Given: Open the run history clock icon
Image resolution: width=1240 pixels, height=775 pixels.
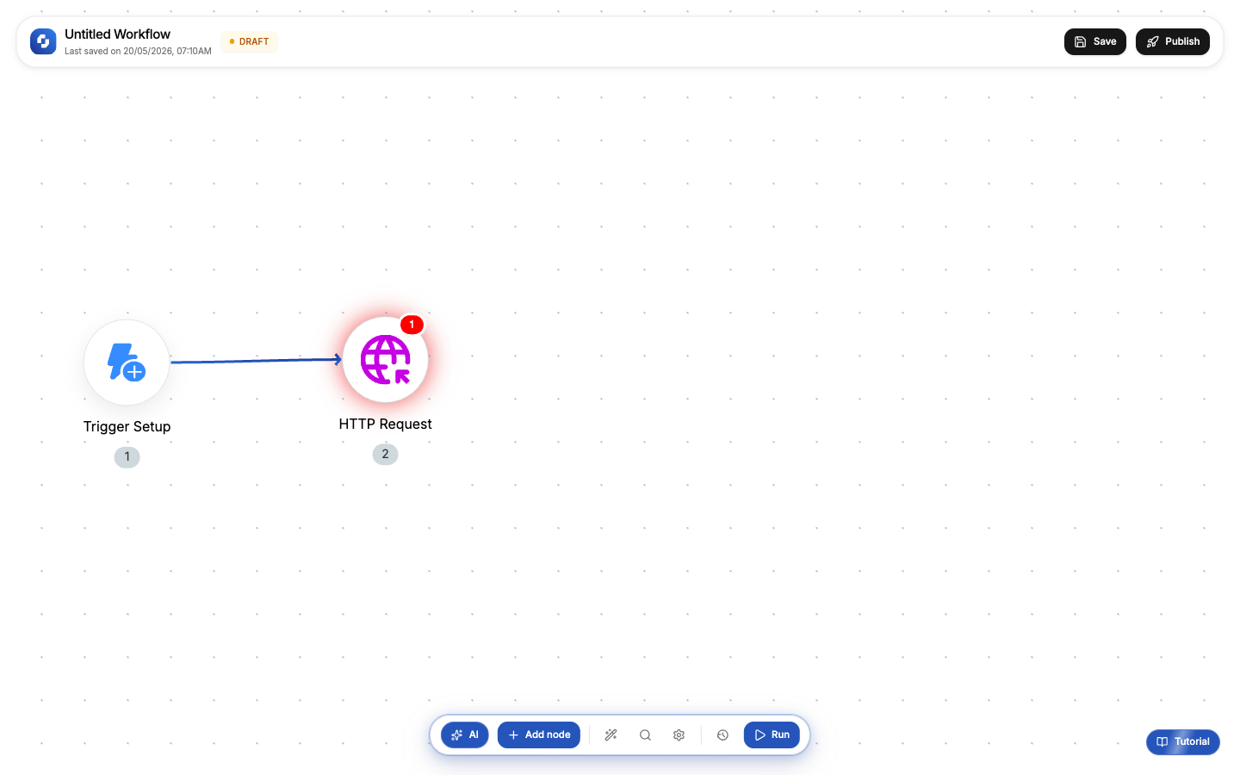Looking at the screenshot, I should pos(722,735).
